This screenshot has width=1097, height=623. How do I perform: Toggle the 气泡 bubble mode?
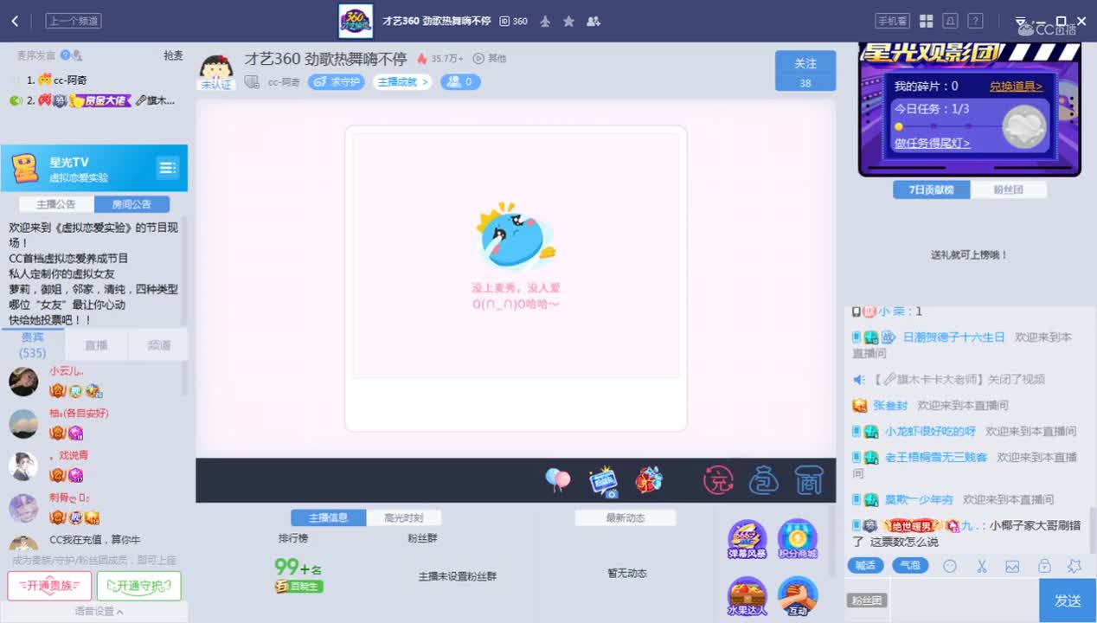tap(910, 566)
